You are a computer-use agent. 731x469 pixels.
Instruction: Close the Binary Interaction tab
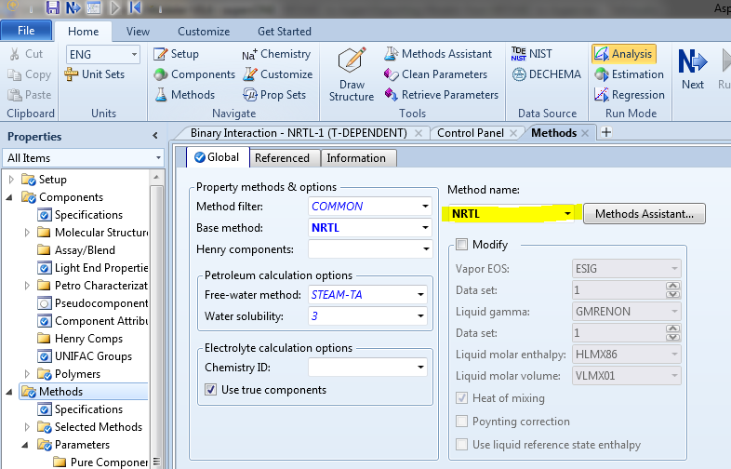coord(419,133)
